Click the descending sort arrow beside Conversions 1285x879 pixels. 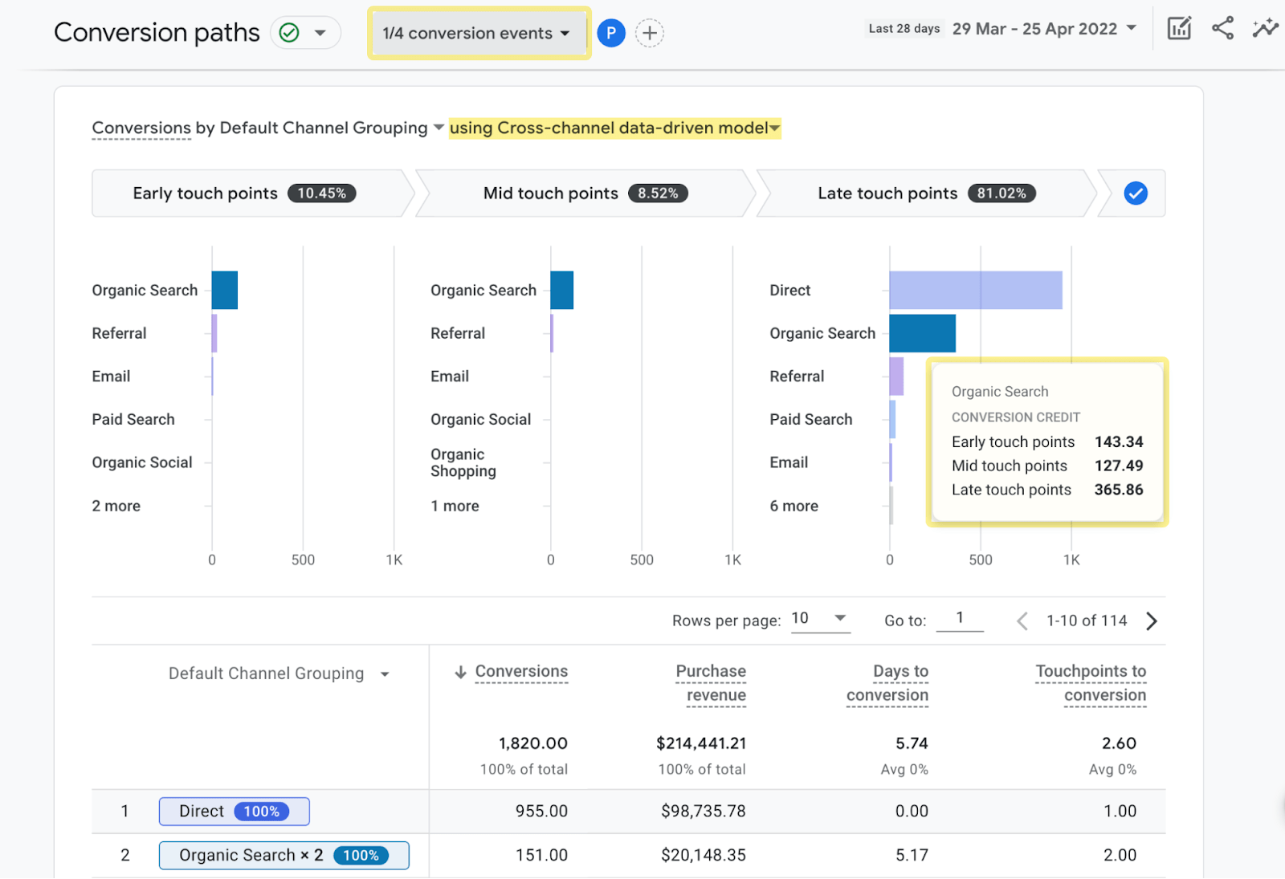[x=460, y=673]
